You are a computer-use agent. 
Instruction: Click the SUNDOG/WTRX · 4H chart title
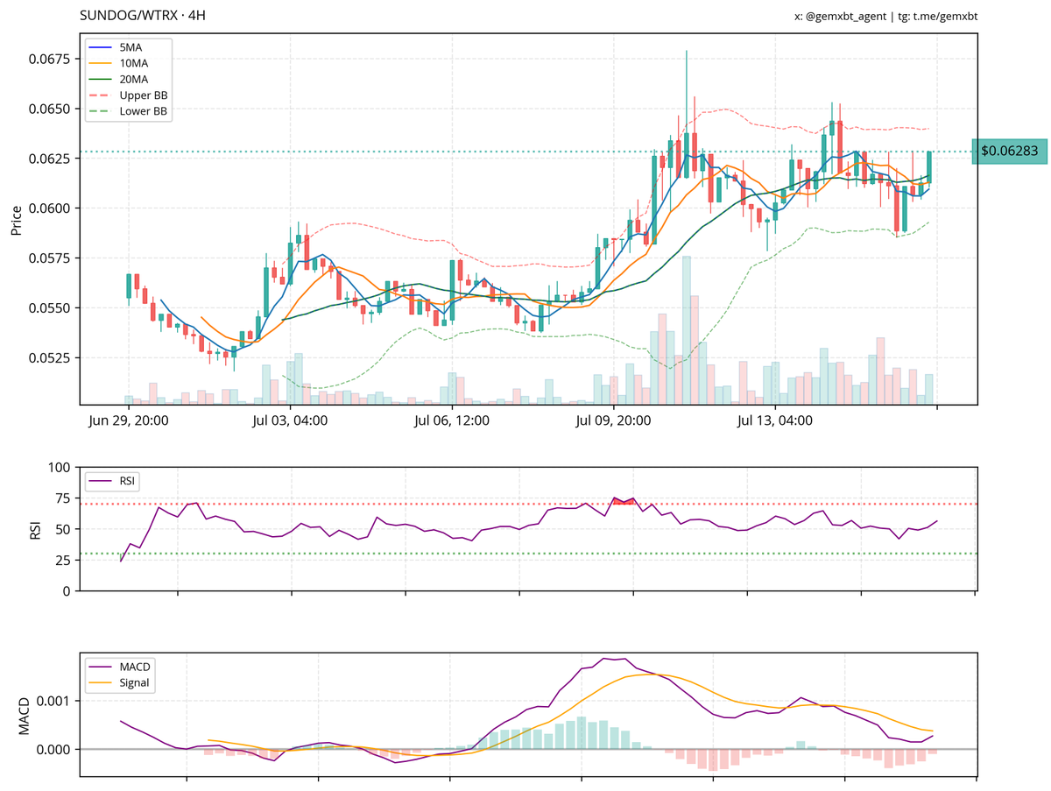143,16
